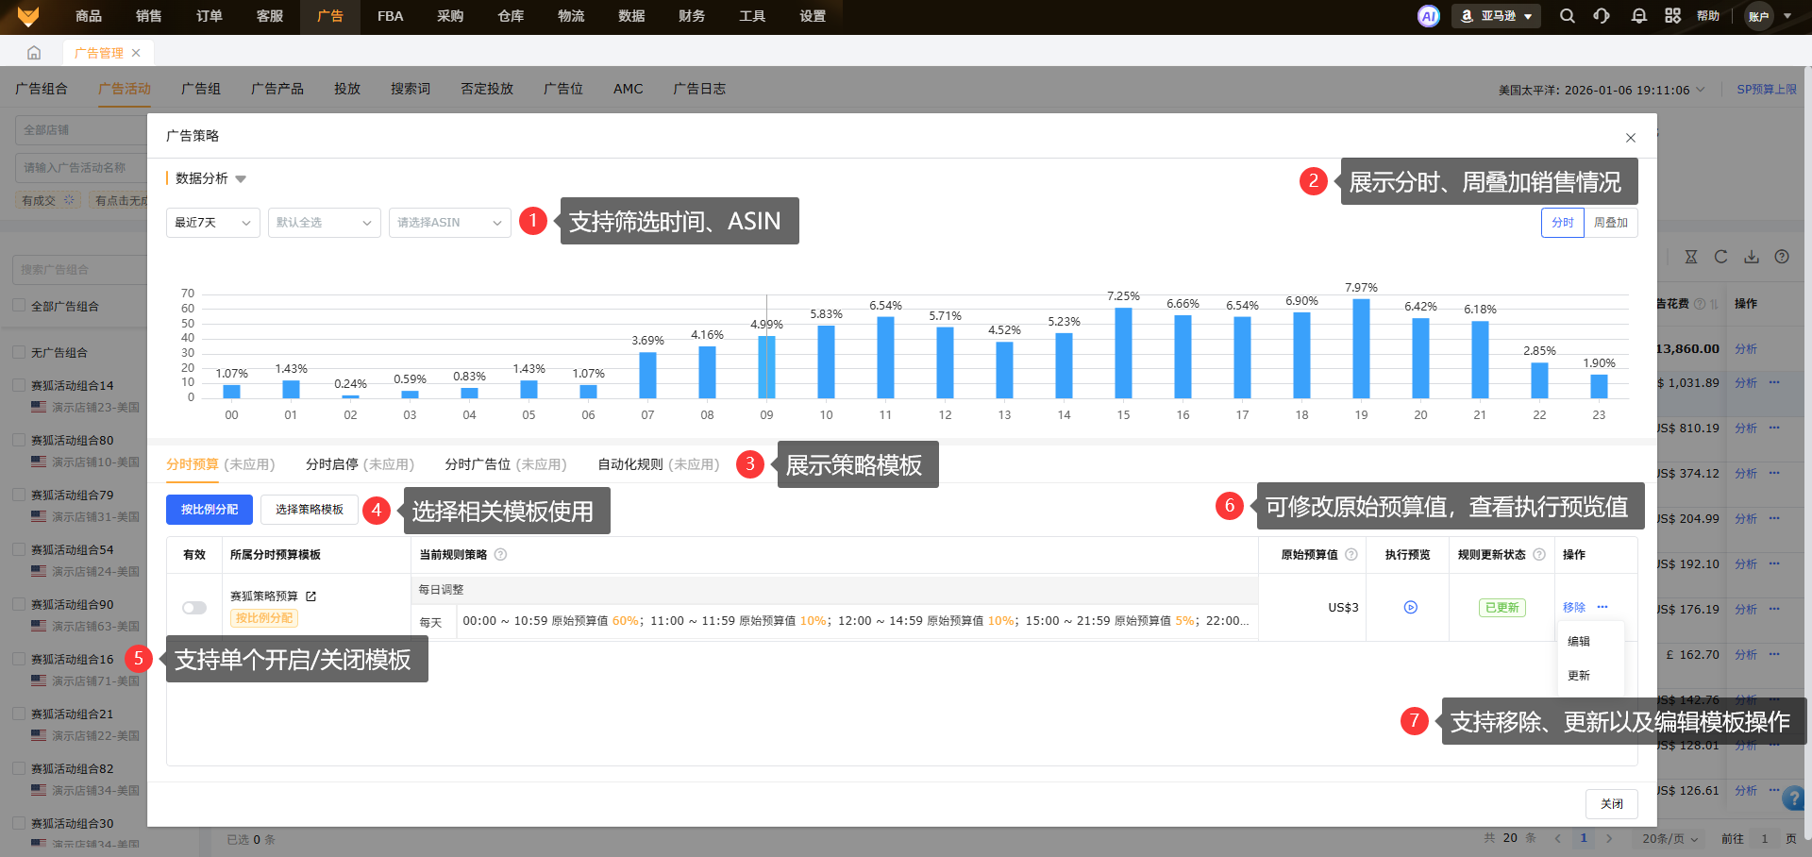The image size is (1812, 857).
Task: Open the 默认全选 dropdown
Action: (324, 223)
